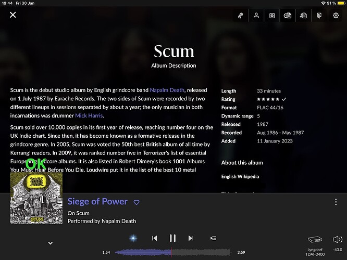Click the Released year '1987'

[x=263, y=124]
